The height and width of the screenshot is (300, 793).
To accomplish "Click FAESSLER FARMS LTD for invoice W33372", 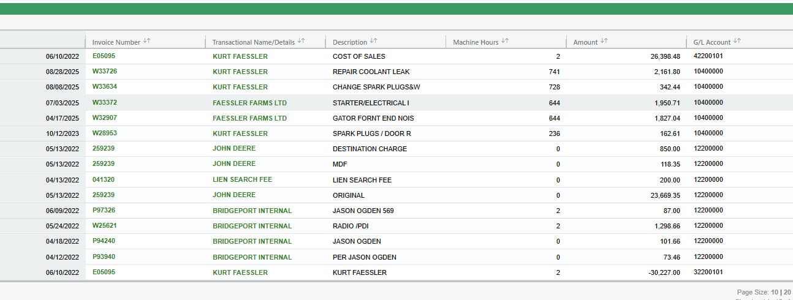I will (249, 103).
